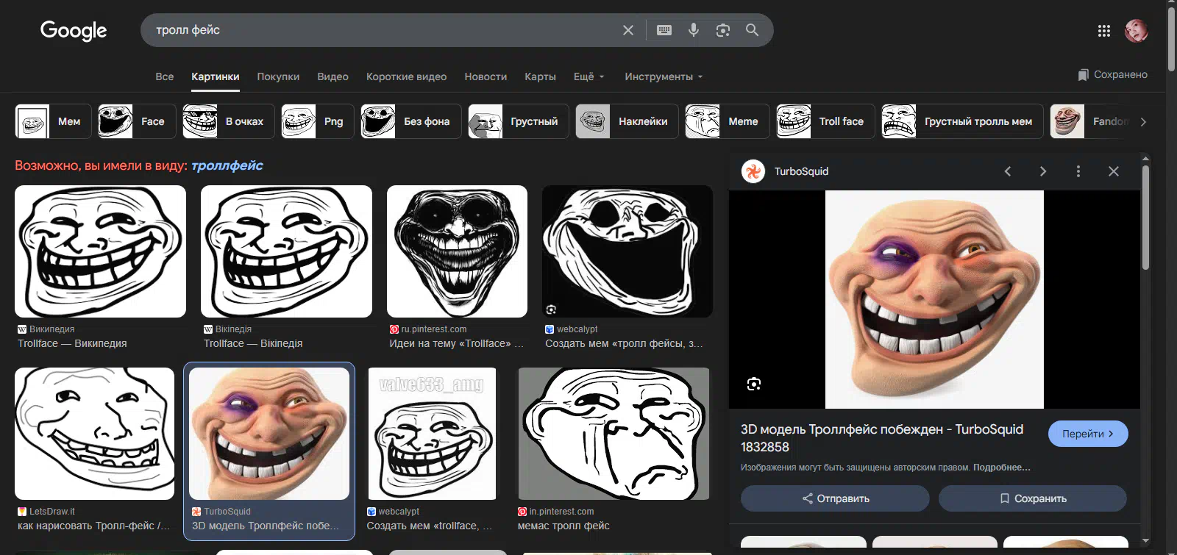Clear the search query with X icon
Viewport: 1177px width, 555px height.
tap(628, 30)
